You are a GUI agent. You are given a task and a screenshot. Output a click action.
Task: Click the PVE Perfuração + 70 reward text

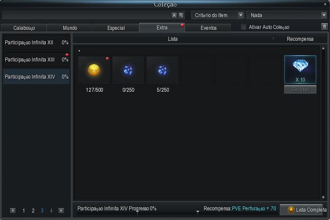(254, 209)
